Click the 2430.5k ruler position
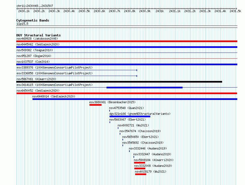This screenshot has height=185, width=245. point(84,11)
